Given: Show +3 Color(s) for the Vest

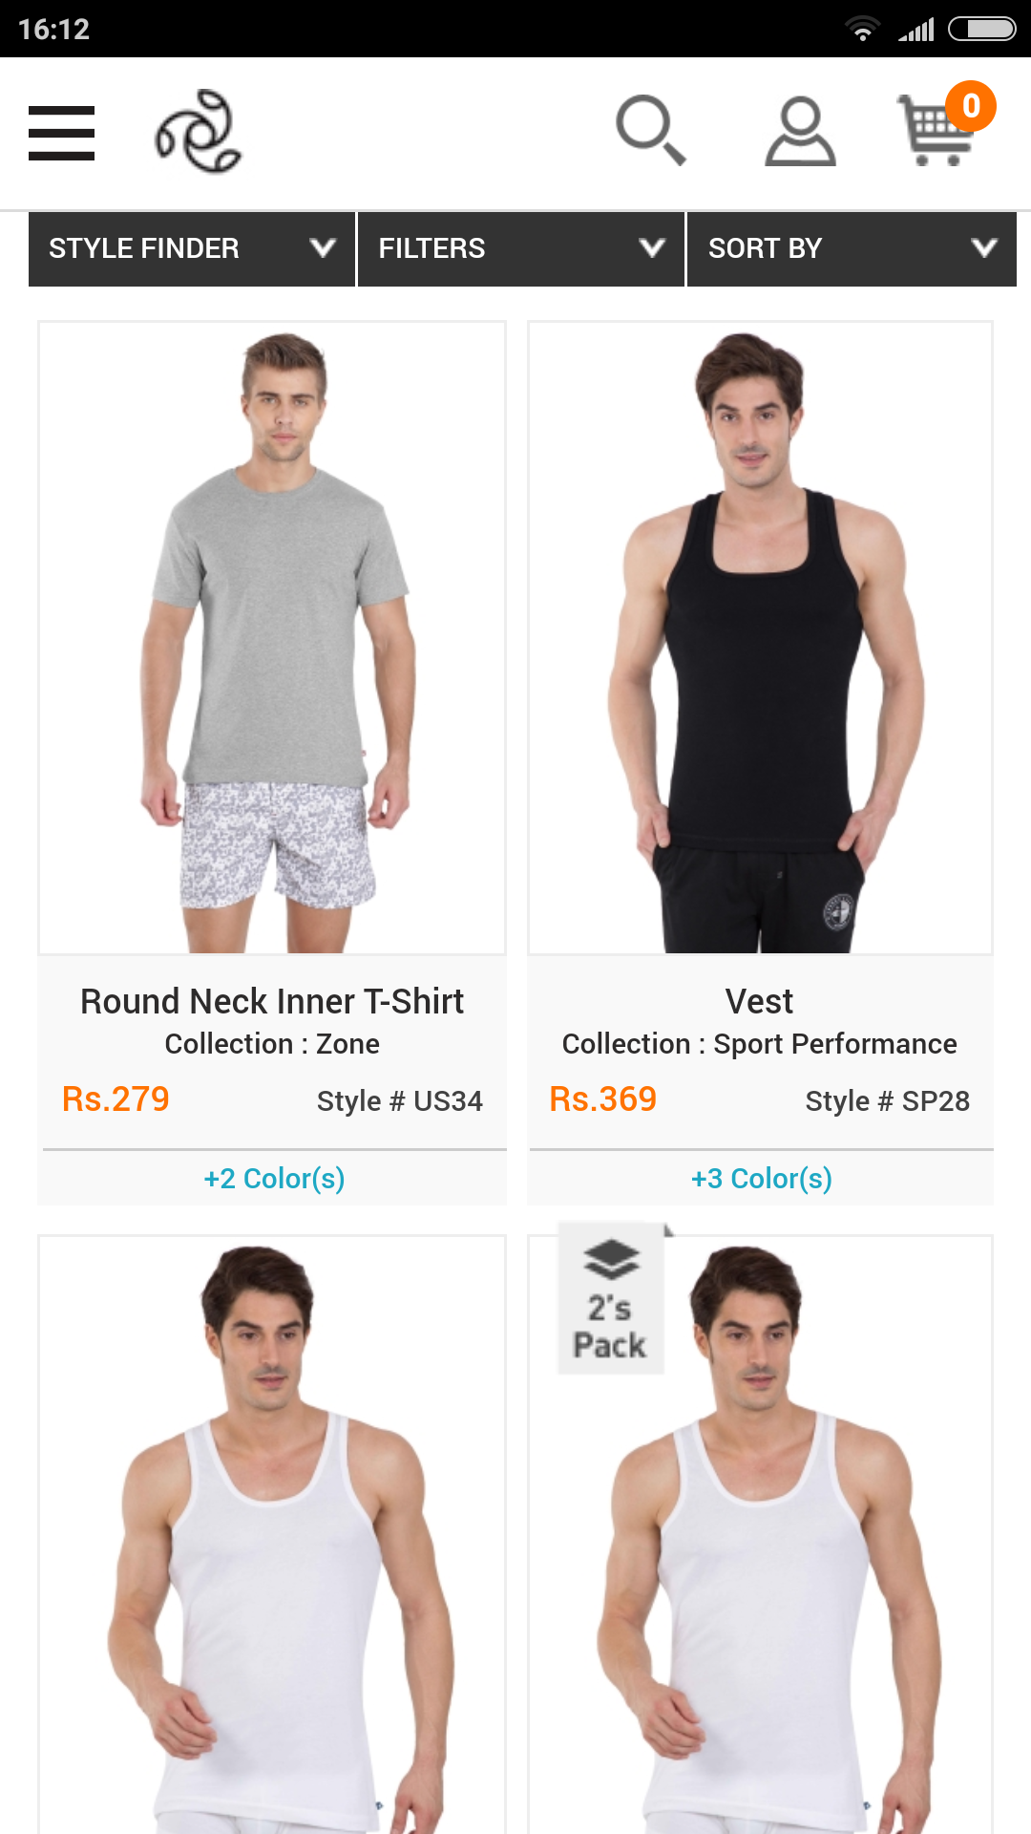Looking at the screenshot, I should tap(762, 1179).
